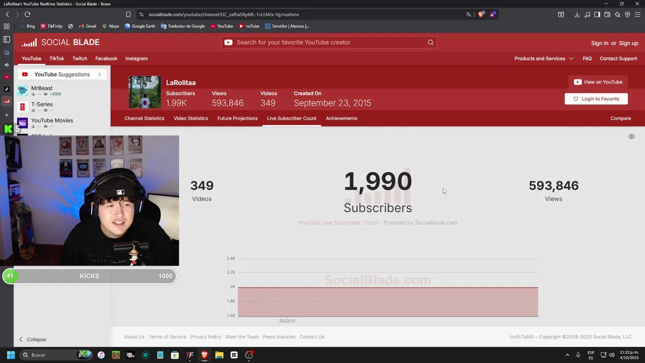Image resolution: width=645 pixels, height=363 pixels.
Task: Go back with the browser back arrow
Action: tap(7, 15)
